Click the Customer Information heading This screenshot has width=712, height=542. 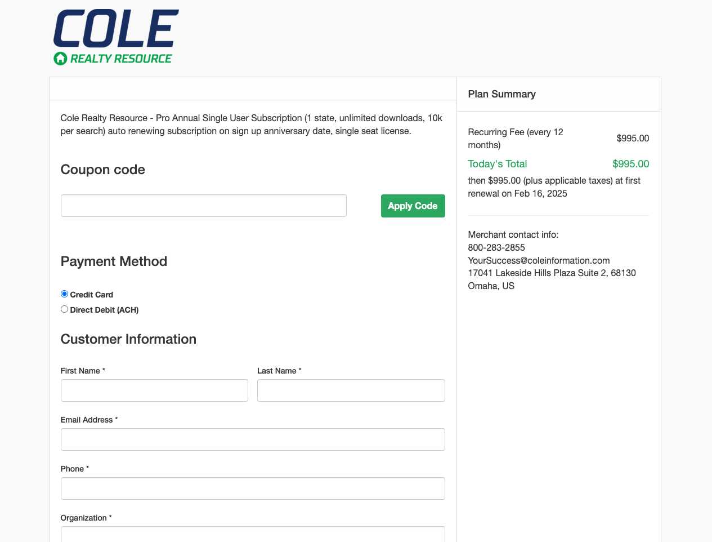pyautogui.click(x=128, y=339)
